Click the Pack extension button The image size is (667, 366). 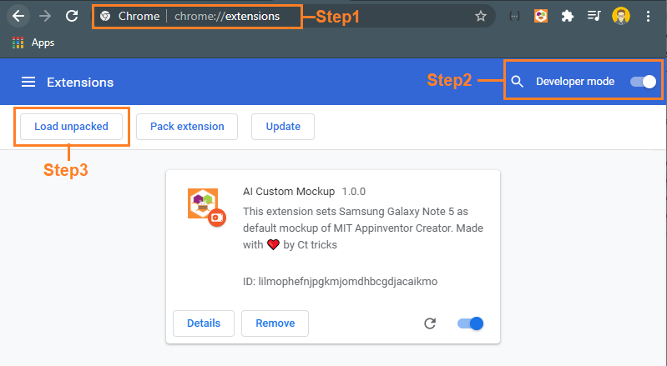point(187,127)
